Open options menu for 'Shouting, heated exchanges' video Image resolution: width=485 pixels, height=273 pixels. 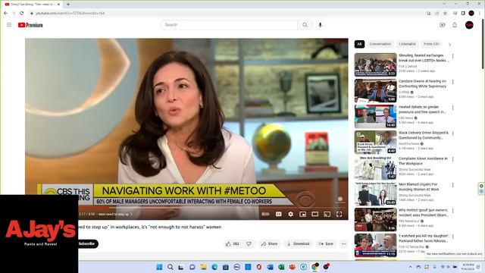453,56
